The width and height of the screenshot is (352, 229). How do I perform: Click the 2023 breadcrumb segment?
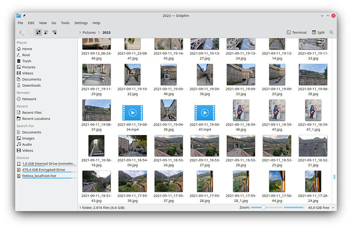click(107, 33)
